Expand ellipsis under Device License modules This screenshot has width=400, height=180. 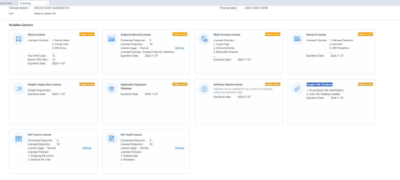click(x=53, y=52)
